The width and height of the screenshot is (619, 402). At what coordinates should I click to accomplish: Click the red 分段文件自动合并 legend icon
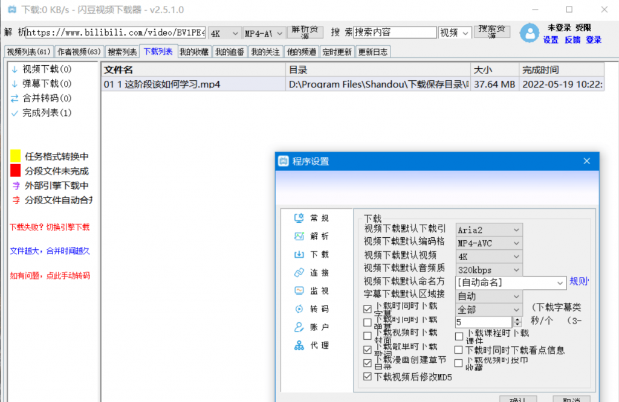tap(16, 200)
